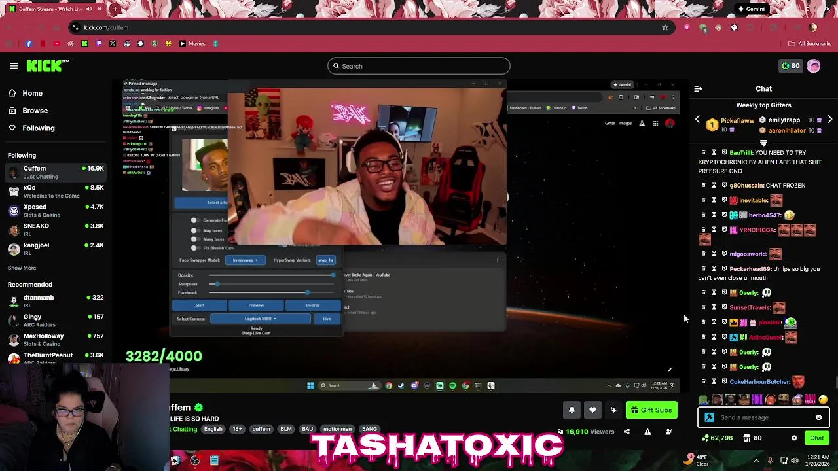
Task: Open Gemini button in browser
Action: click(751, 9)
